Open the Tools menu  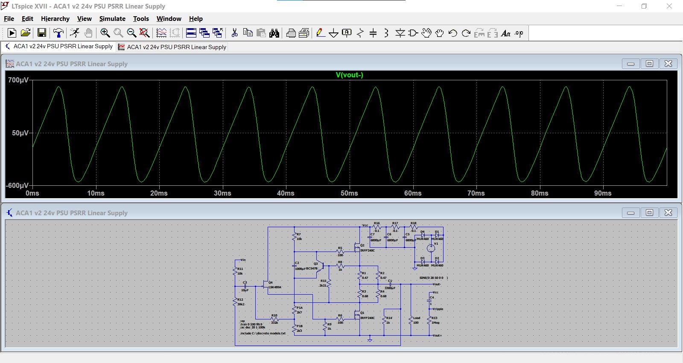[141, 19]
